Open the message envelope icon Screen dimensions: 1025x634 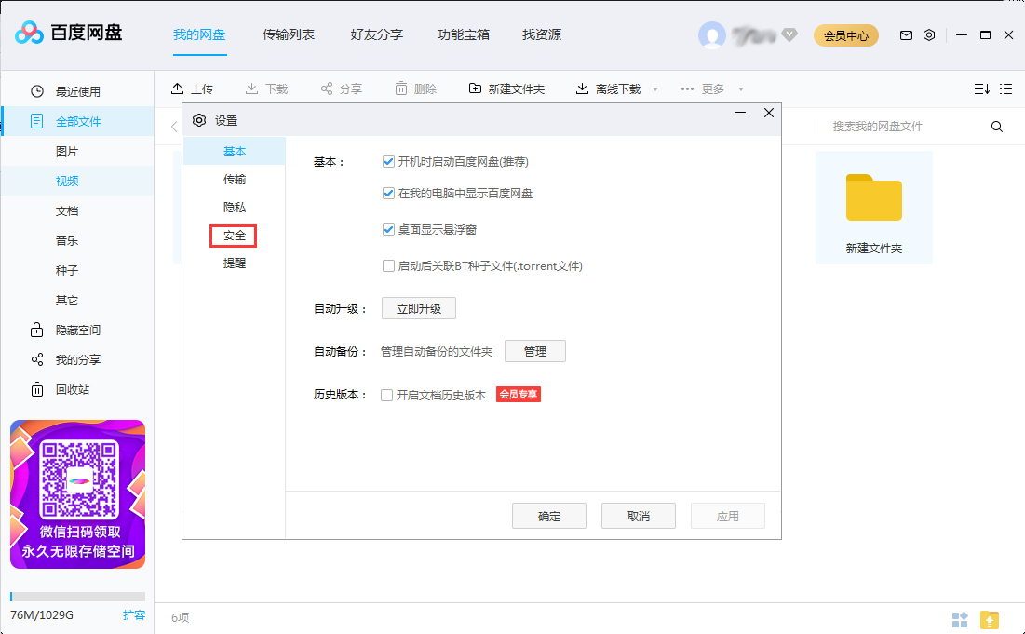tap(905, 34)
